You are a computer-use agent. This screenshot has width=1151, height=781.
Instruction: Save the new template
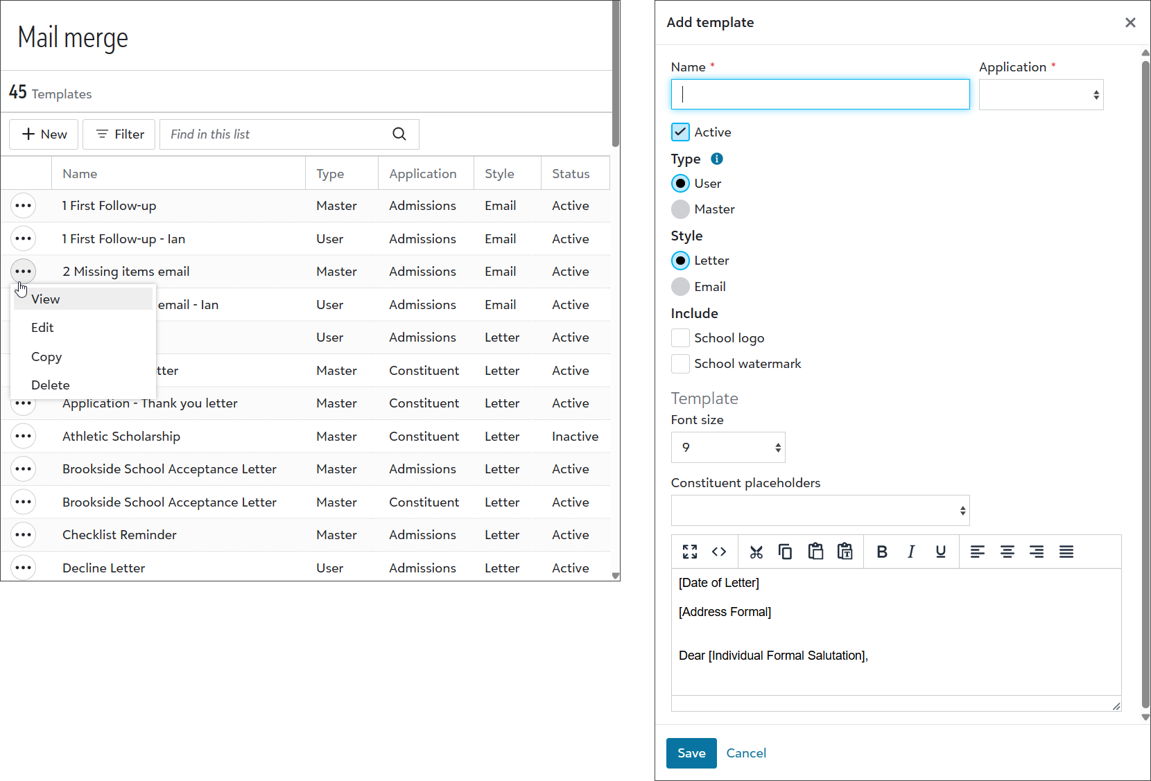(691, 753)
